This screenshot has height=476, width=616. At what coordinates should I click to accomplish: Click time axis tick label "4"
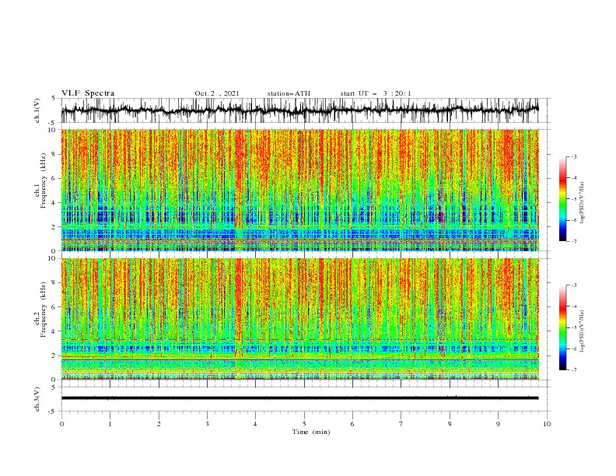click(x=255, y=424)
